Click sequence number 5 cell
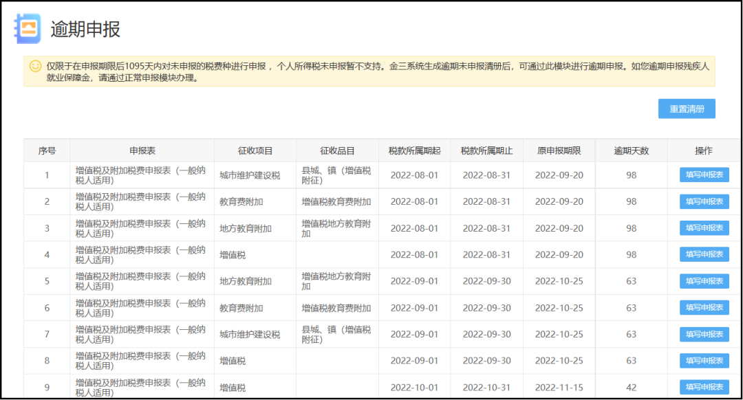 point(47,281)
